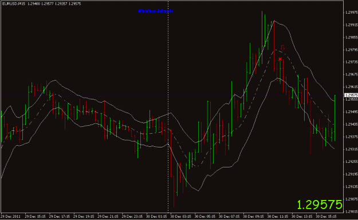Click the '29 Dec 19:15' time label
Image resolution: width=358 pixels, height=220 pixels.
(84, 217)
